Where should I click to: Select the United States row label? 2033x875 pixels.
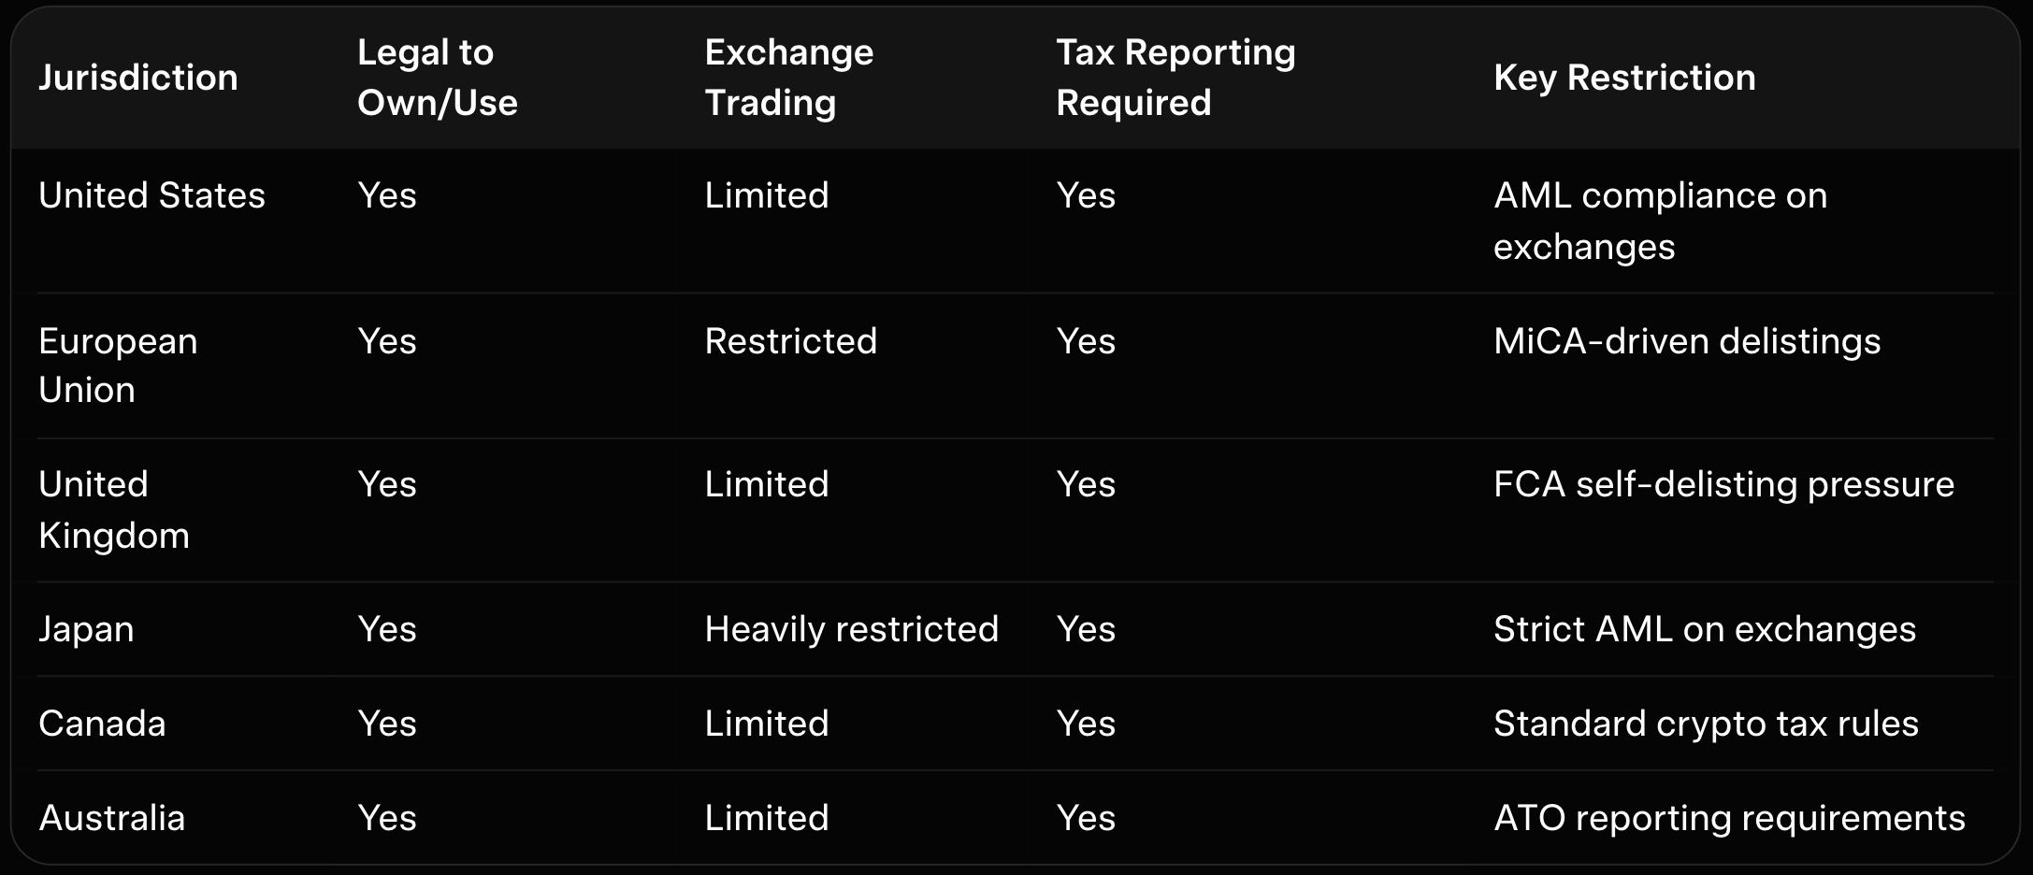(x=151, y=196)
